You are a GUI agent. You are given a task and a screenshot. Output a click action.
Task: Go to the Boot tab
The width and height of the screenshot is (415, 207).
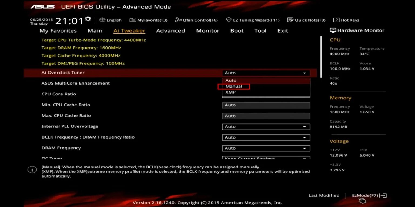point(237,31)
